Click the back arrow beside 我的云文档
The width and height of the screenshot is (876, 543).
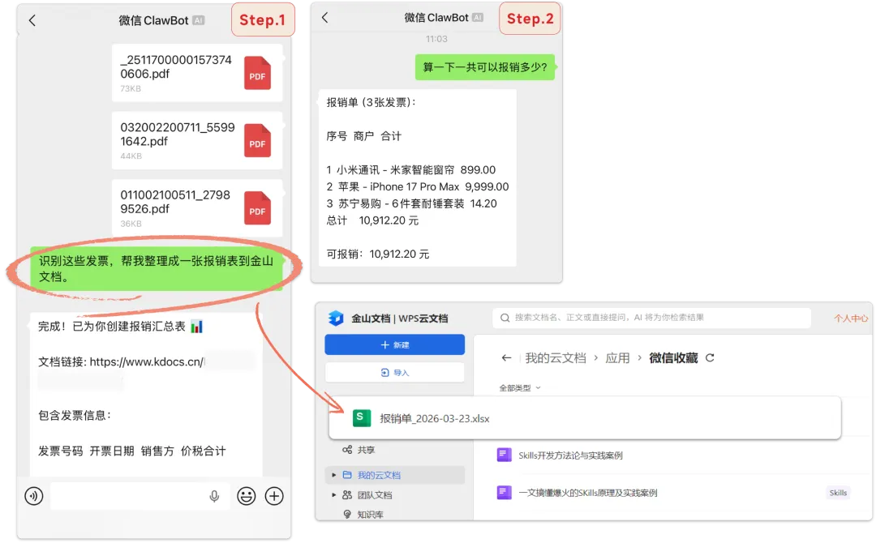(x=506, y=357)
